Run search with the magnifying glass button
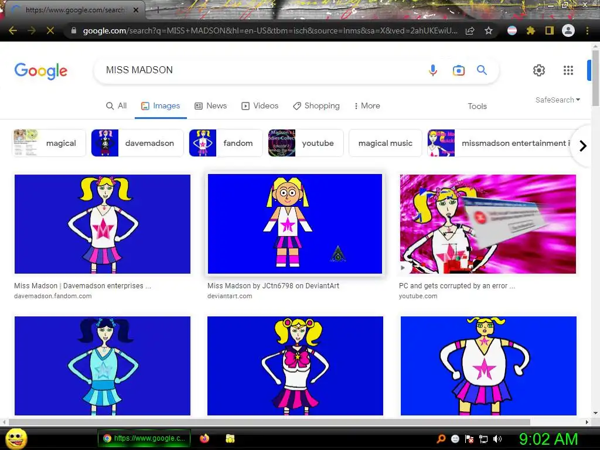The width and height of the screenshot is (600, 450). [482, 70]
